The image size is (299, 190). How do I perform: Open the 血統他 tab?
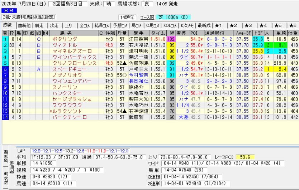(24, 25)
